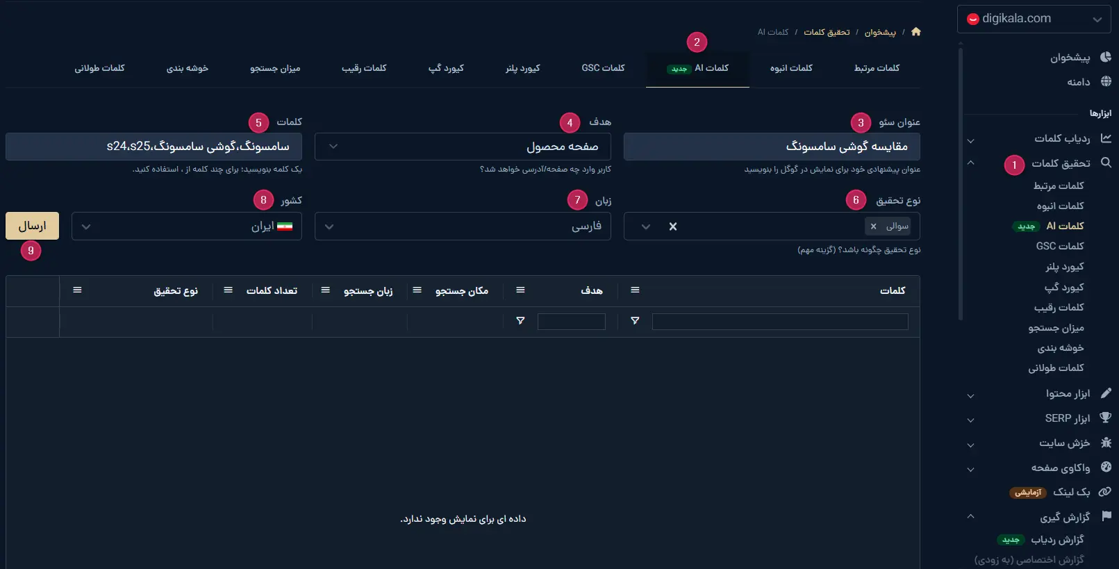Click the filter icon for کلمات column
Screen dimensions: 1119x569
635,321
